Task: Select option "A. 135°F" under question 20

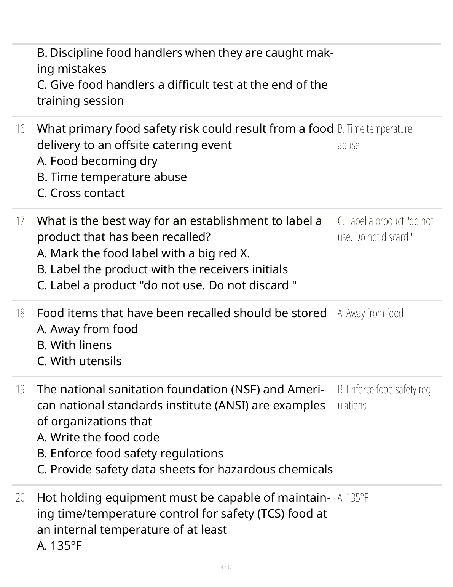Action: [x=60, y=546]
